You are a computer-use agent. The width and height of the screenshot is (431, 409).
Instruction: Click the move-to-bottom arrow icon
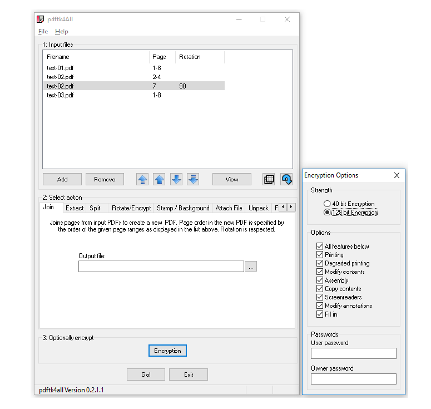pyautogui.click(x=193, y=179)
